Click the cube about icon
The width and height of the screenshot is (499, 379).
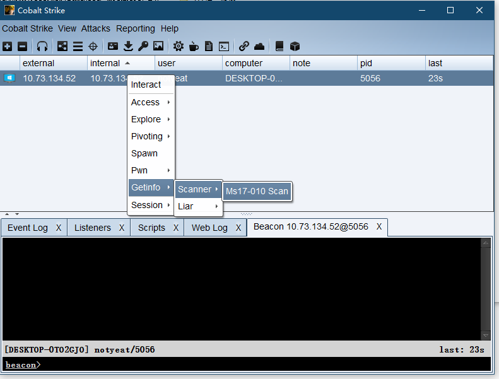click(295, 47)
